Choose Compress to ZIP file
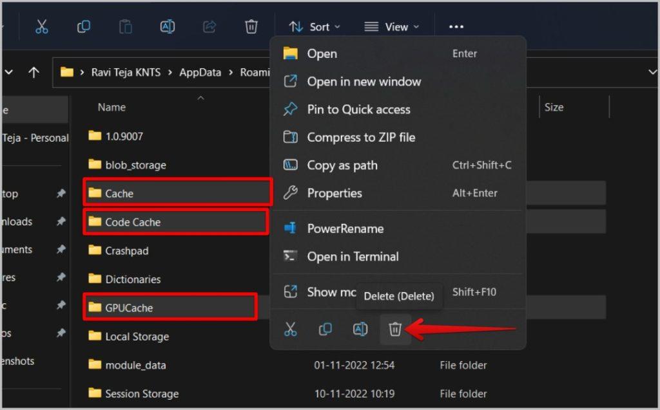This screenshot has height=410, width=660. pos(398,137)
